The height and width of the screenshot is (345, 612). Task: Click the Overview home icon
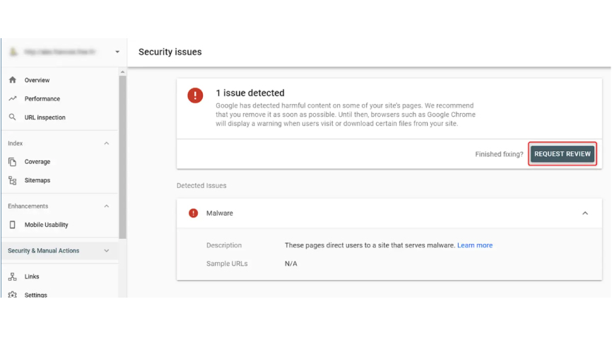pos(13,80)
